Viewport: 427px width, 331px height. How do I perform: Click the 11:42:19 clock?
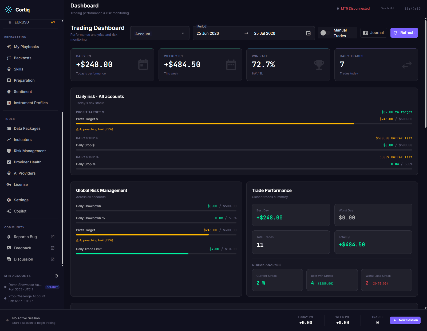coord(412,9)
